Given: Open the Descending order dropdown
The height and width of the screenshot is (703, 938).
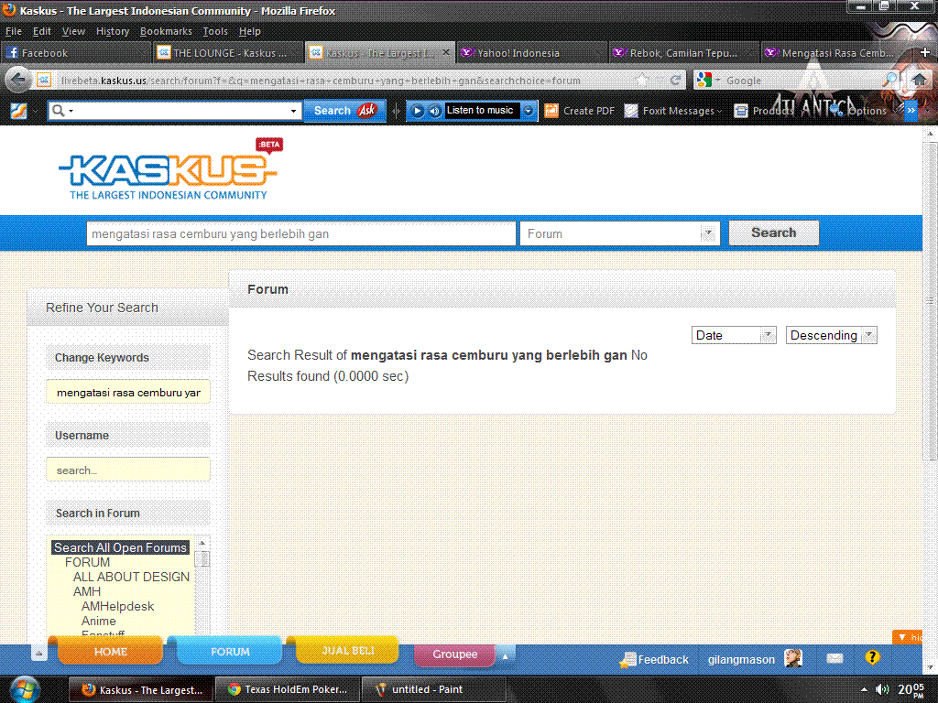Looking at the screenshot, I should coord(832,335).
